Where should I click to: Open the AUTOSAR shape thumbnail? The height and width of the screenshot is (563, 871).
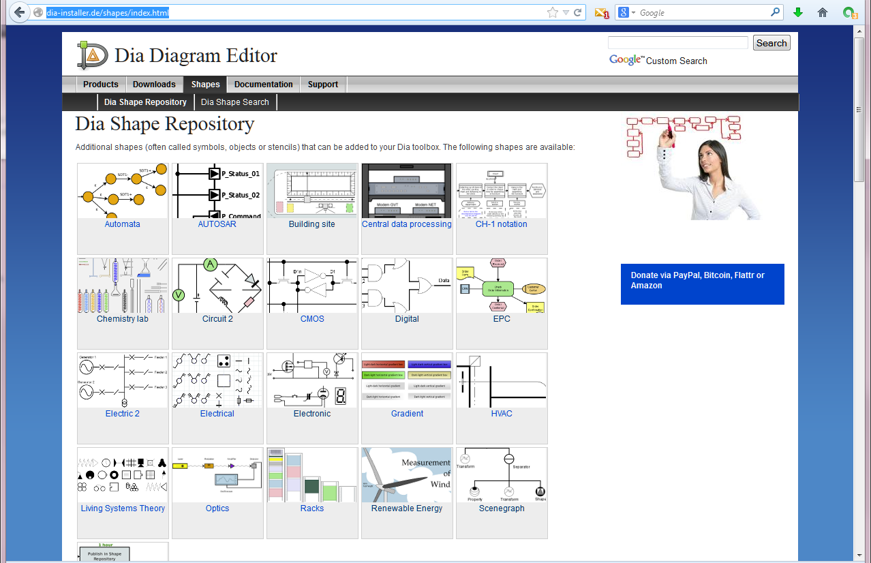pos(217,191)
